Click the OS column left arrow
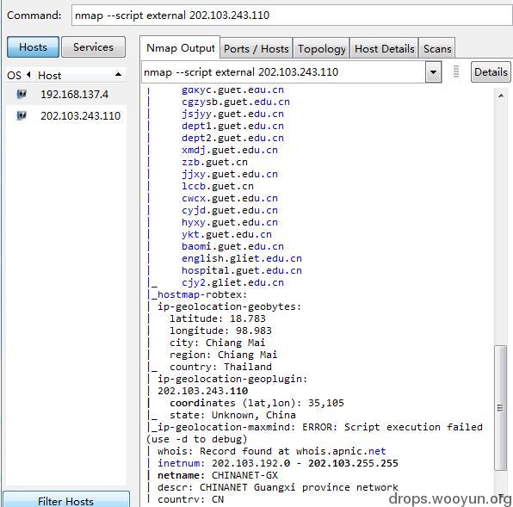Viewport: 513px width, 507px height. [x=28, y=75]
